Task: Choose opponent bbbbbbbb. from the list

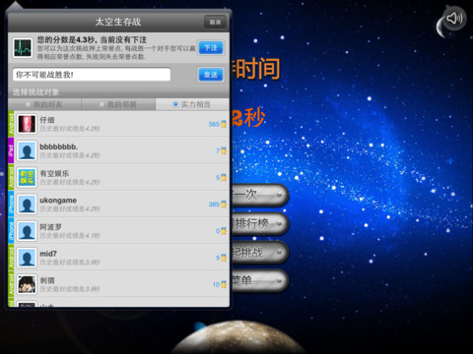Action: (118, 150)
